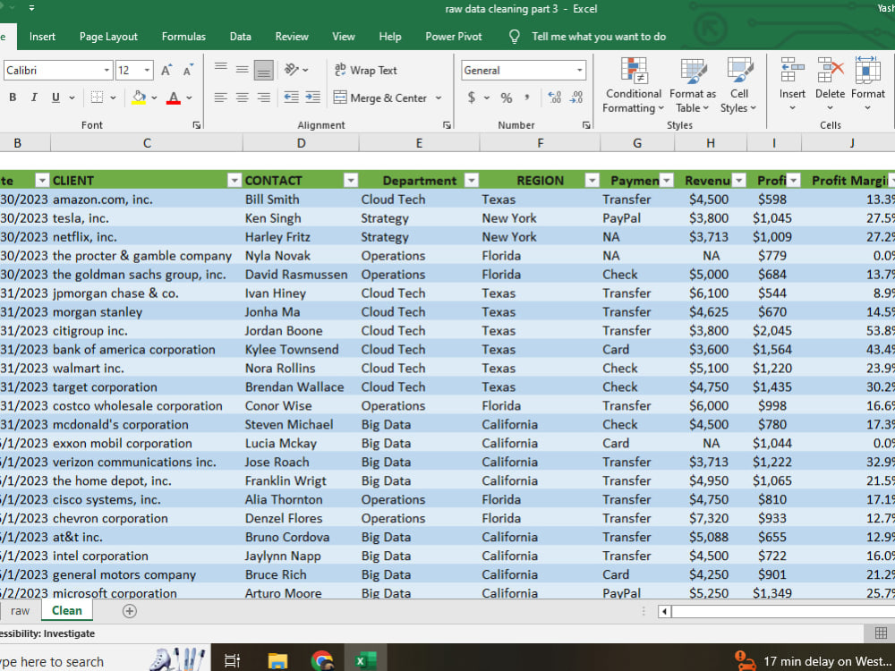Screen dimensions: 895x671
Task: Click Insert cells icon
Action: coord(792,70)
